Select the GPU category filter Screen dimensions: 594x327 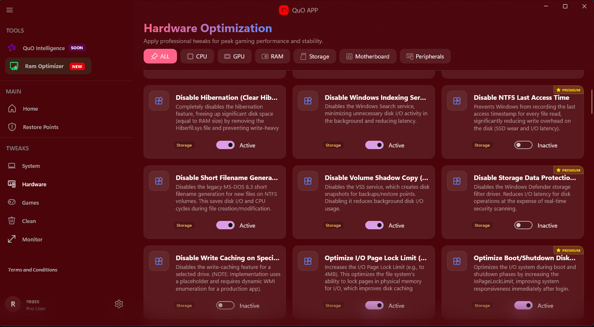[234, 56]
